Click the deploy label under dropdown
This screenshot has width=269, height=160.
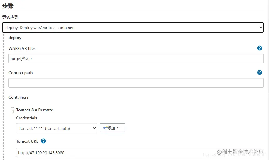click(x=15, y=38)
